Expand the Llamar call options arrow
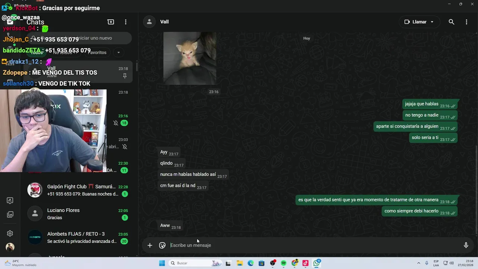Image resolution: width=478 pixels, height=269 pixels. [x=432, y=22]
